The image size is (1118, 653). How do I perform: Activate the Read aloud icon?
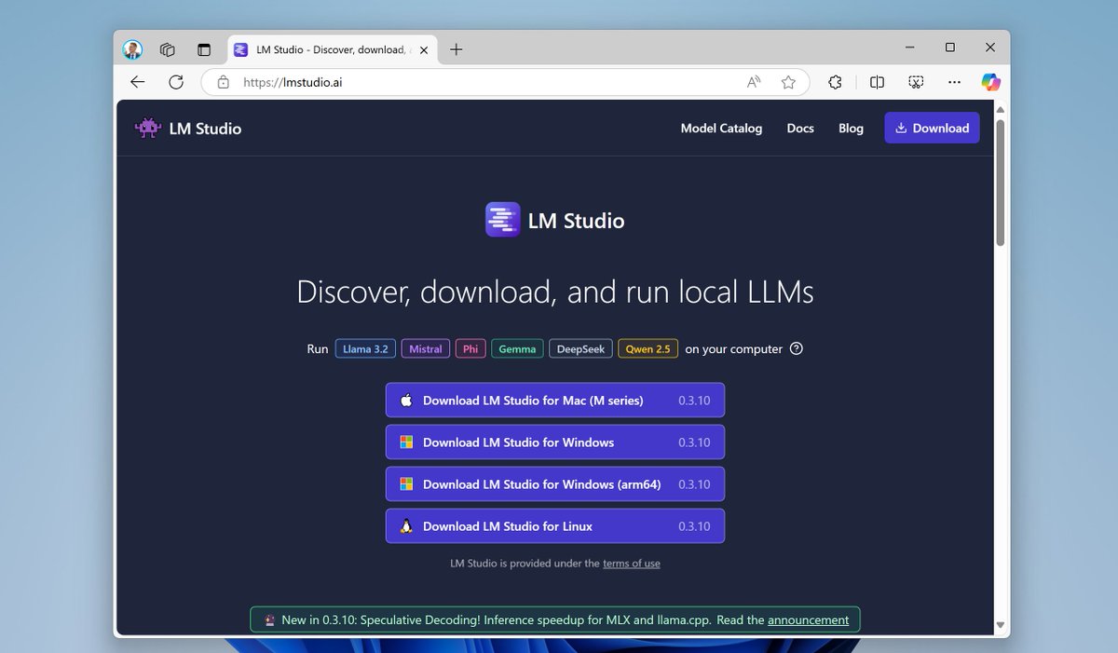(755, 82)
